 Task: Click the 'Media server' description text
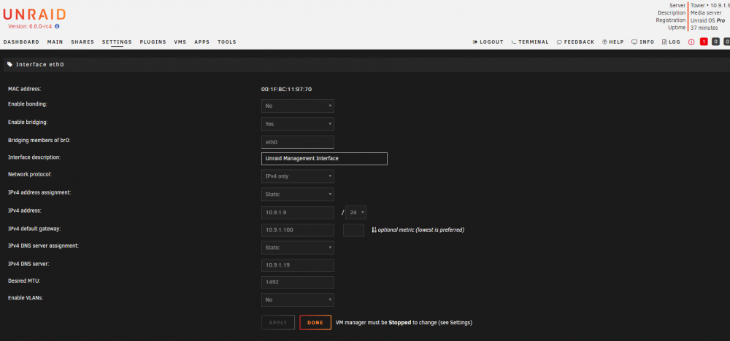pos(707,13)
